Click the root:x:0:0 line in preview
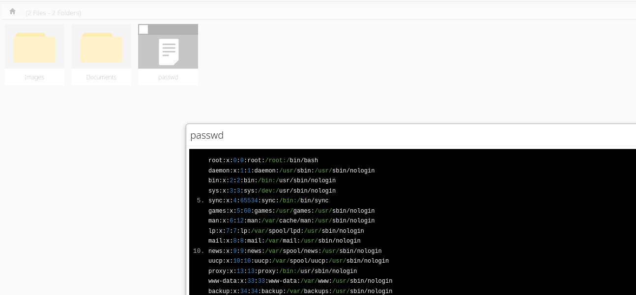This screenshot has height=295, width=636. click(263, 161)
